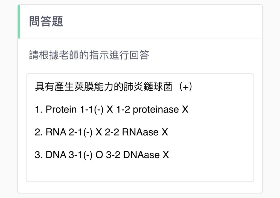
Task: Click the "O" mark after 3-1(-)
Action: pos(99,155)
